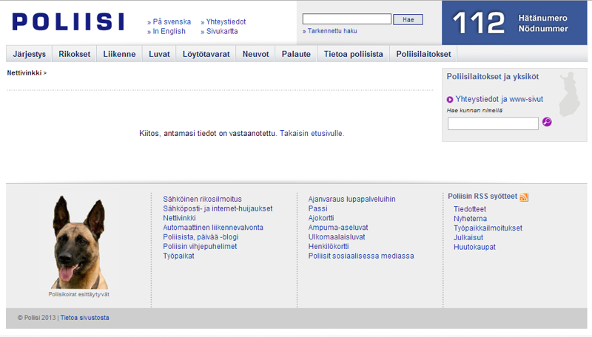Switch language via På svenska link
The image size is (592, 337).
[x=172, y=22]
